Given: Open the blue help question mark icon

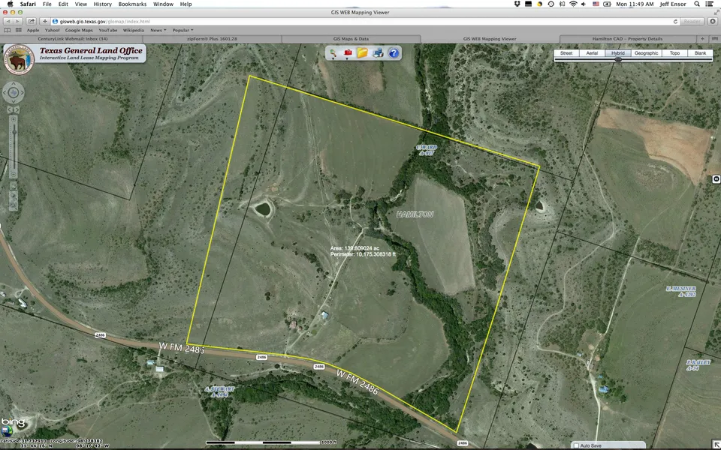Looking at the screenshot, I should (394, 53).
